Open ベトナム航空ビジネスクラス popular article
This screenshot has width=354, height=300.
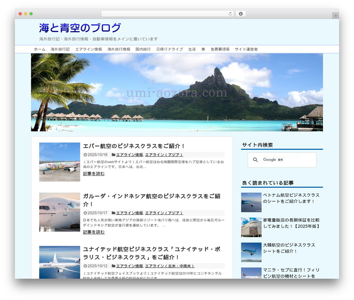[291, 198]
